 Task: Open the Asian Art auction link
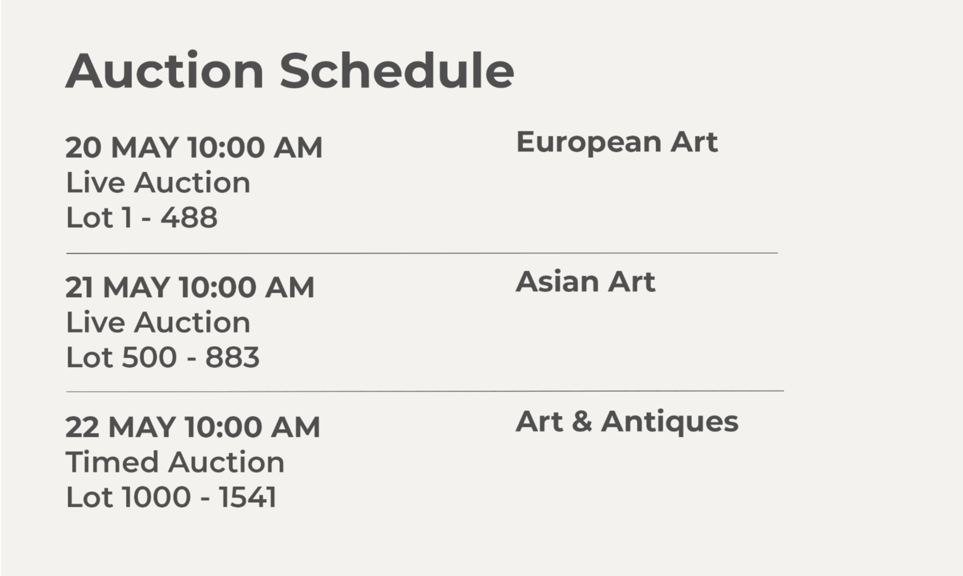pyautogui.click(x=585, y=282)
